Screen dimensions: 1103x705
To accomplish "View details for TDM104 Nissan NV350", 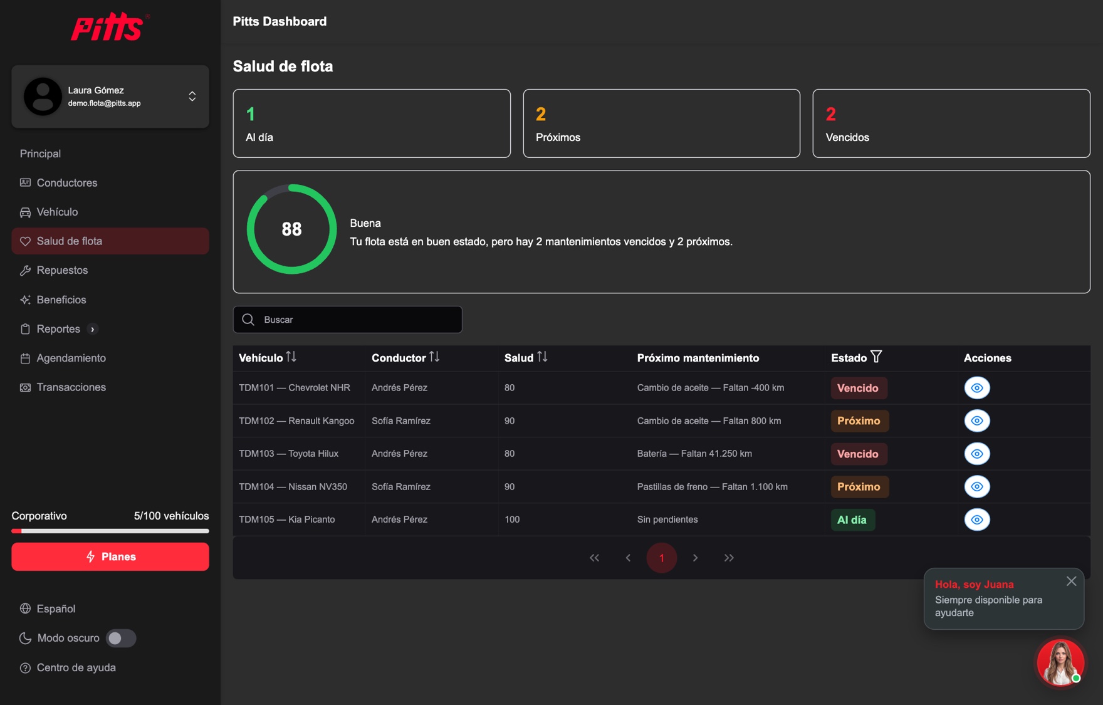I will 977,486.
